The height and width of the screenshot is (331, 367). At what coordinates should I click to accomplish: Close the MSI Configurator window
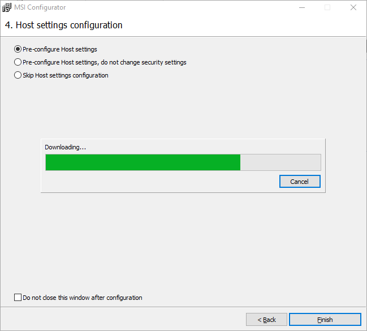click(x=353, y=7)
